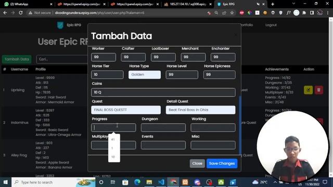Switch to the WhatsApp tab
Image resolution: width=333 pixels, height=187 pixels.
click(28, 4)
